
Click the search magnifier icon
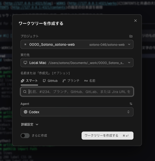click(x=25, y=91)
